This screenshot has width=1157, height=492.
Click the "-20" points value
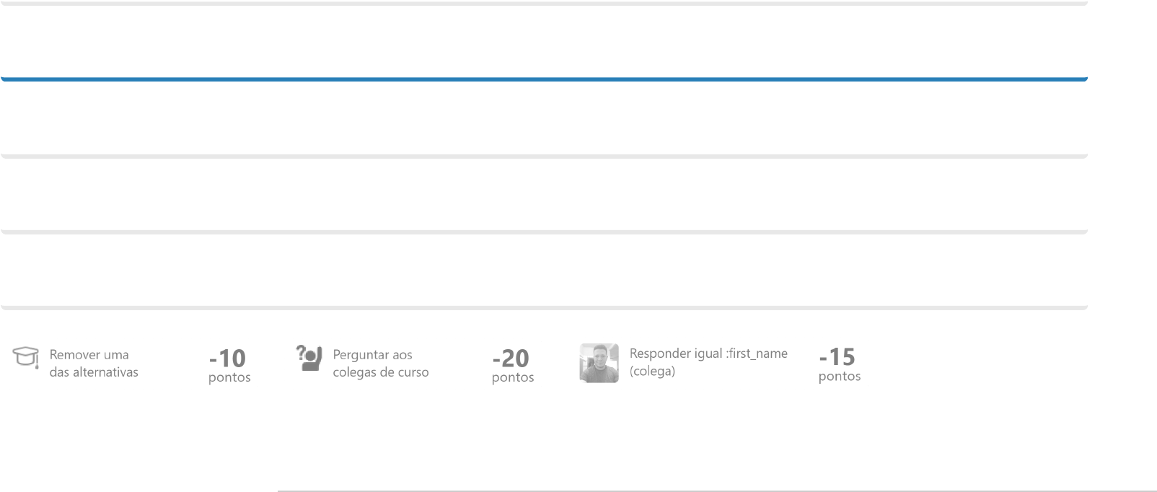pyautogui.click(x=511, y=358)
